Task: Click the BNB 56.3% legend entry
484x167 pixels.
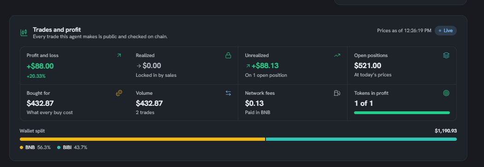Action: [x=35, y=148]
